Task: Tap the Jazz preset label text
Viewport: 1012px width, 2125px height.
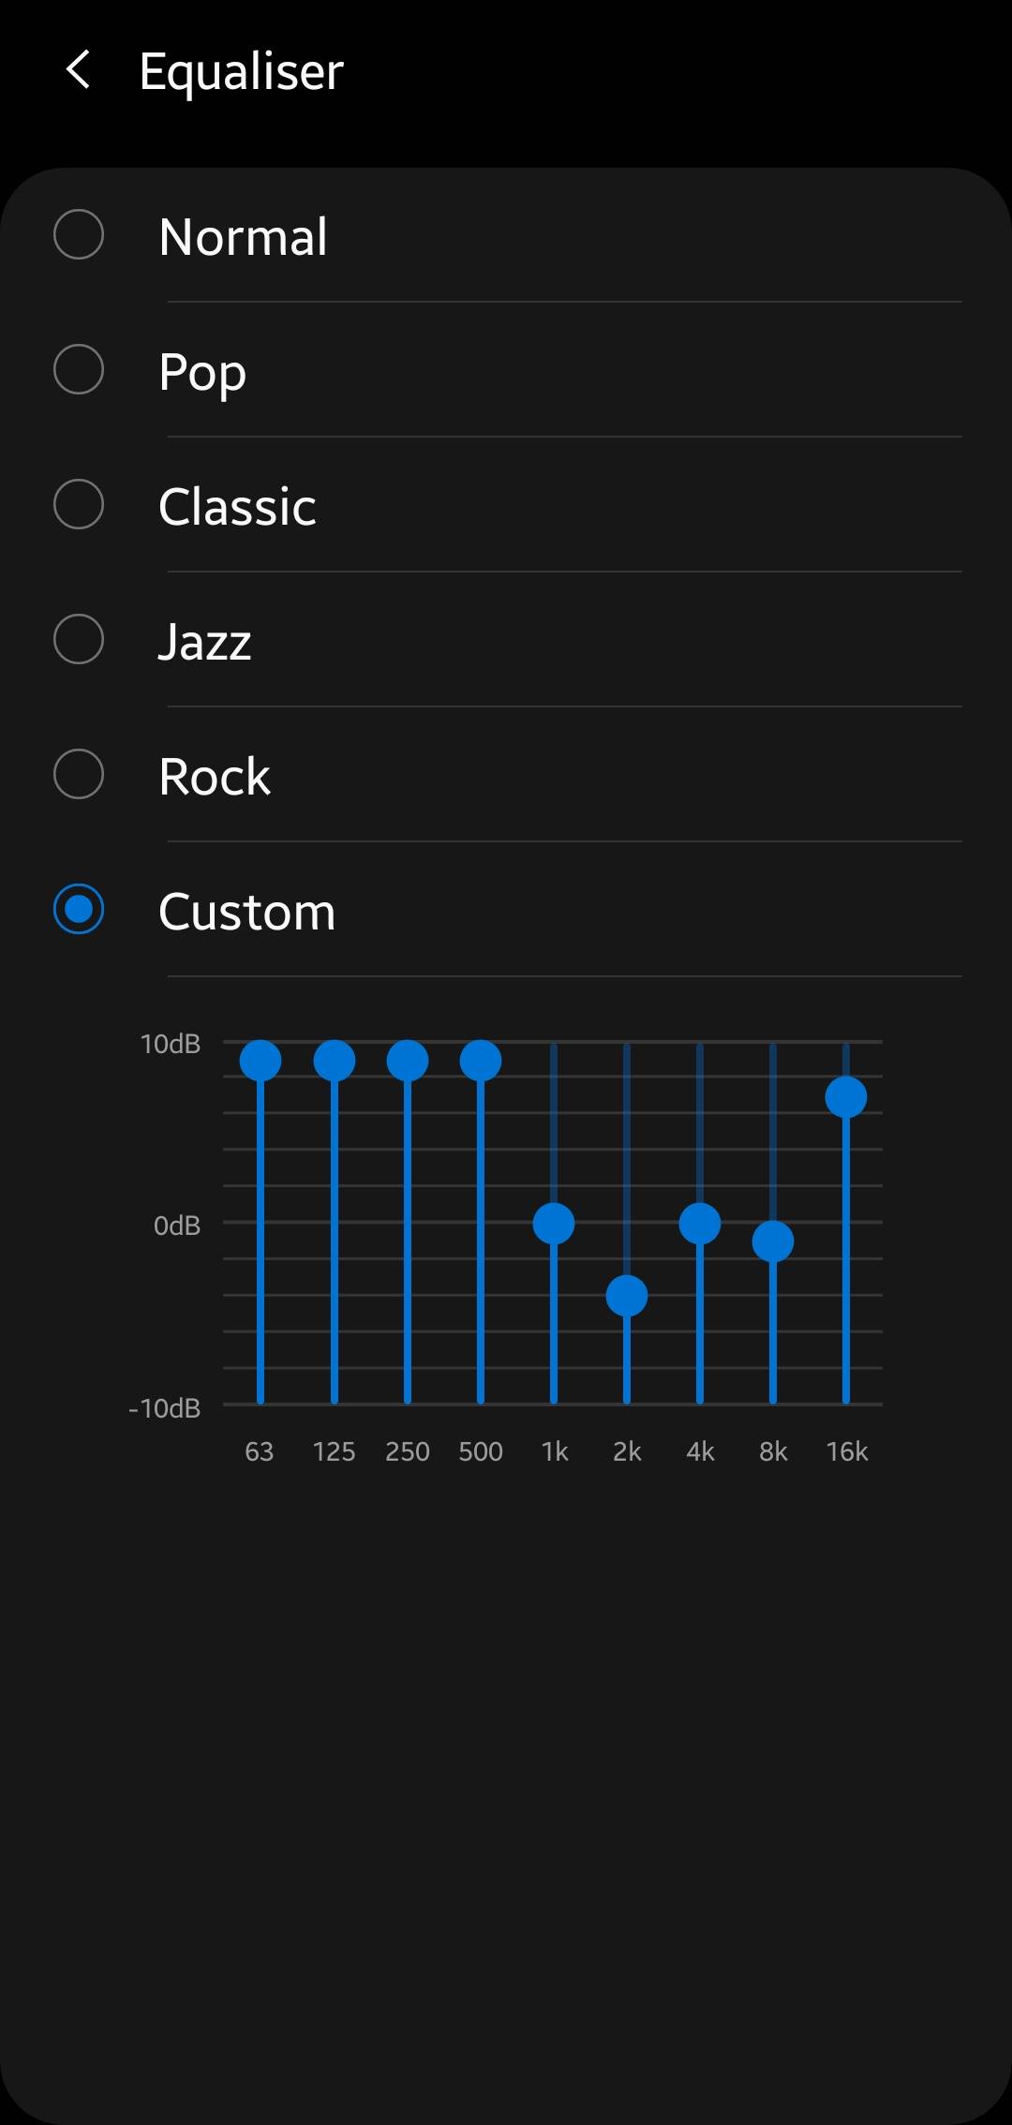Action: point(205,642)
